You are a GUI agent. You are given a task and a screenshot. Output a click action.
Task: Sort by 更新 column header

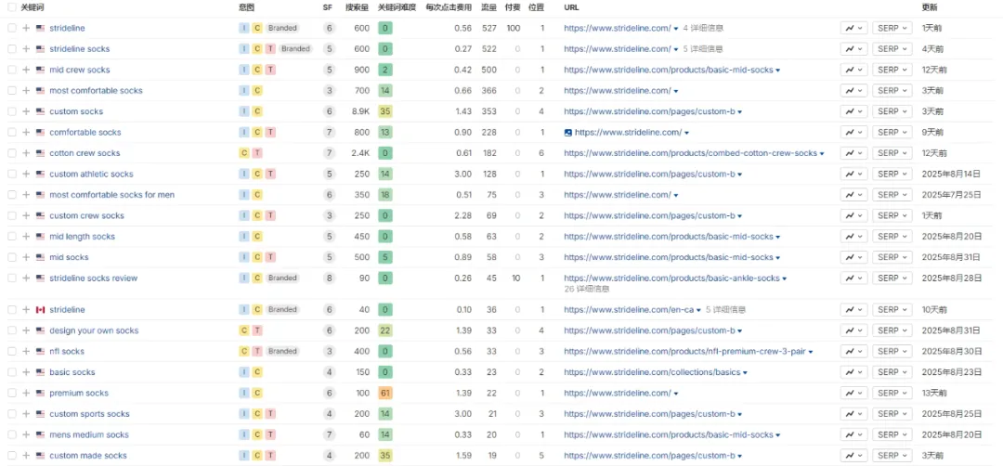pos(930,7)
